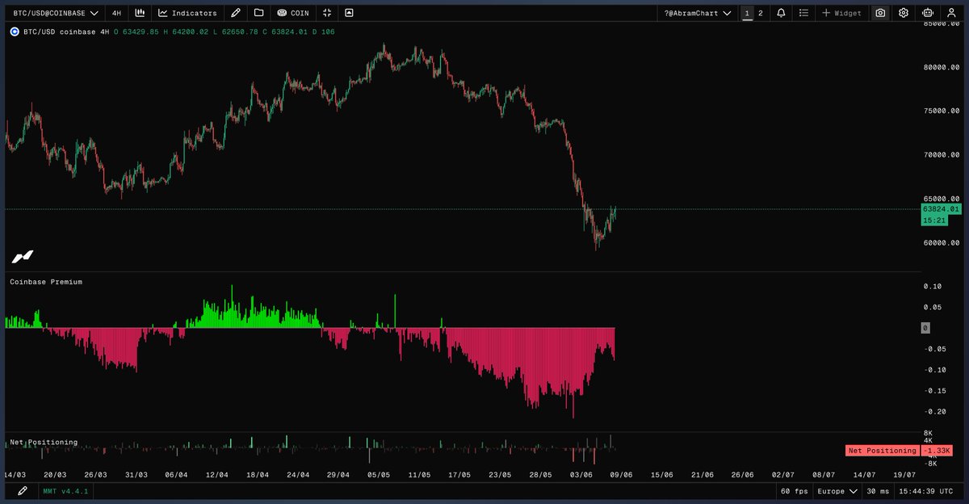
Task: Open the candlestick chart type selector
Action: 140,13
